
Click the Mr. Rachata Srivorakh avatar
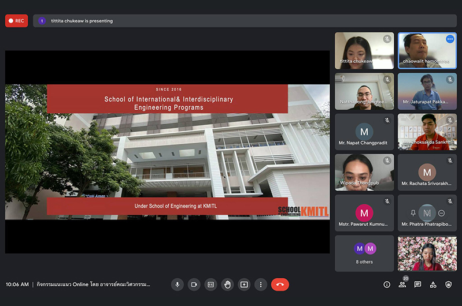[x=427, y=172]
